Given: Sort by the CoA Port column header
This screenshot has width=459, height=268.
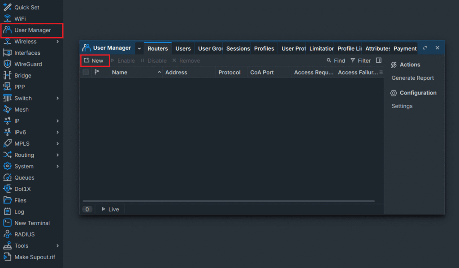Looking at the screenshot, I should pos(269,72).
